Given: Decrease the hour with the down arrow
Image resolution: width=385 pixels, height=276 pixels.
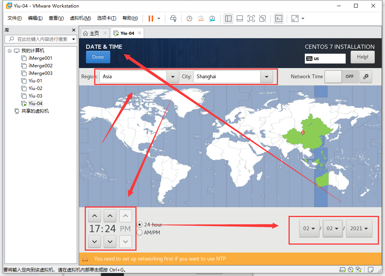Looking at the screenshot, I should click(x=95, y=242).
